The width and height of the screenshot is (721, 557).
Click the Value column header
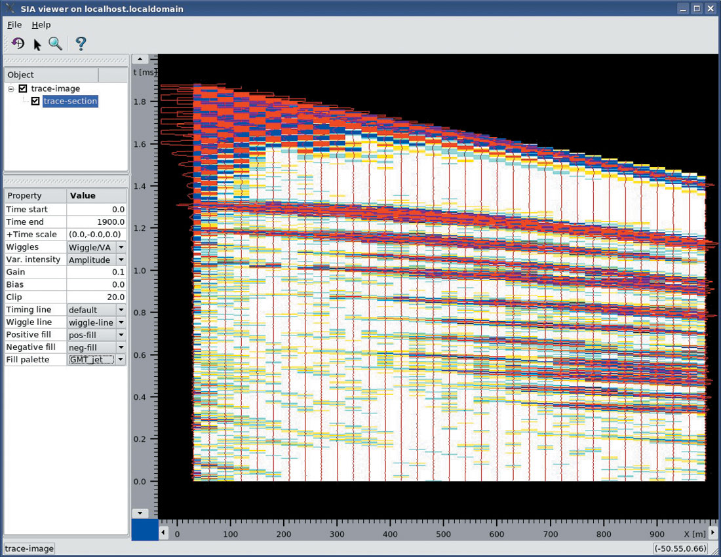(96, 195)
